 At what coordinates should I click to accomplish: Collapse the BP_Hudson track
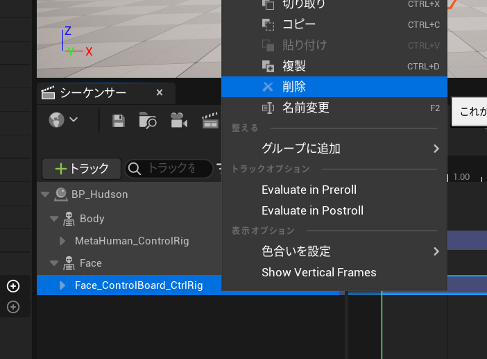[x=45, y=194]
